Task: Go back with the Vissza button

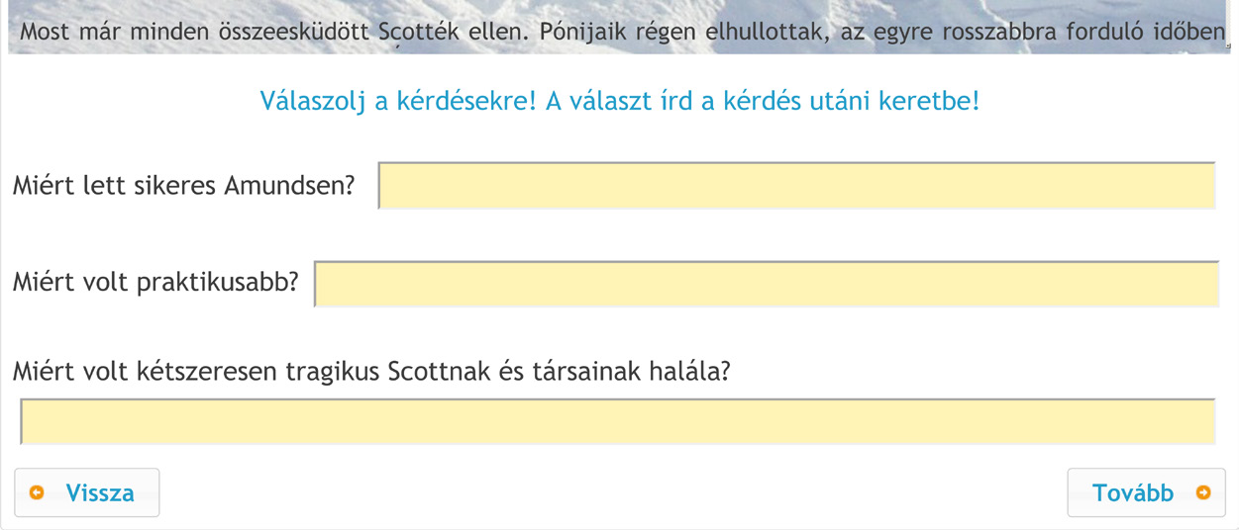Action: [x=87, y=492]
